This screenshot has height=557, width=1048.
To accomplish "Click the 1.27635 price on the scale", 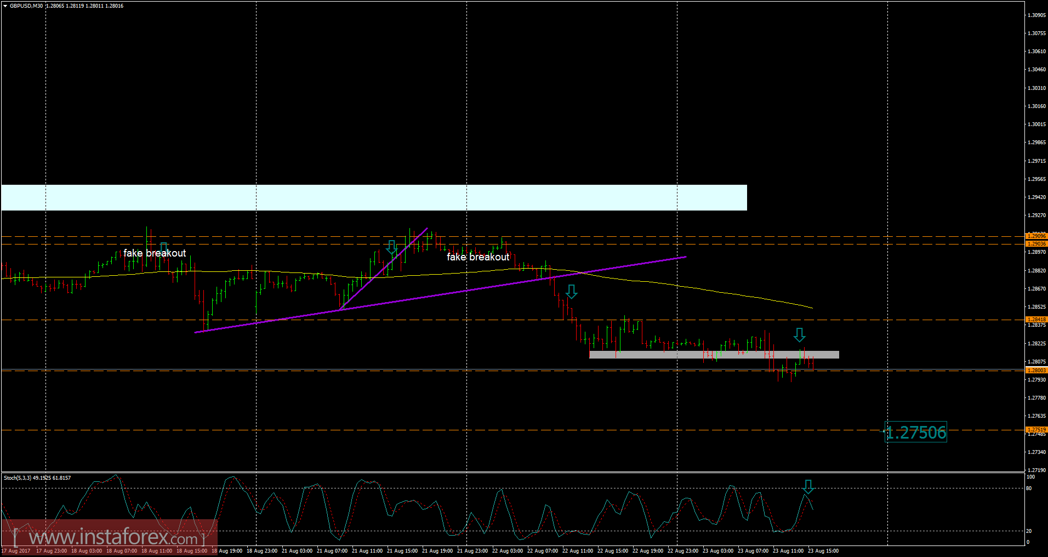I will point(1037,416).
